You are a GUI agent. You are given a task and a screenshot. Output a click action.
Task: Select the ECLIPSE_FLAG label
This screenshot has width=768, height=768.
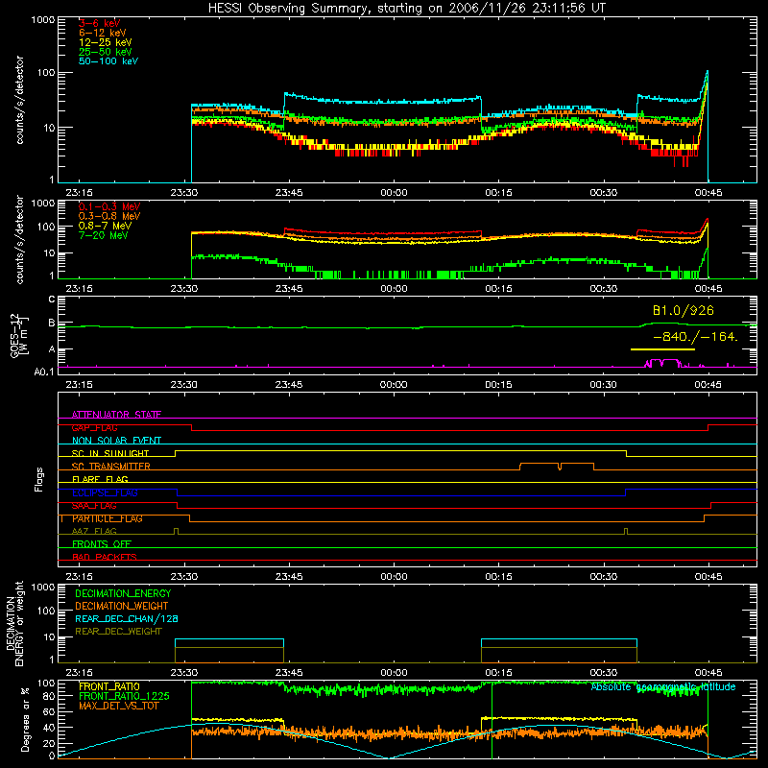tap(105, 492)
